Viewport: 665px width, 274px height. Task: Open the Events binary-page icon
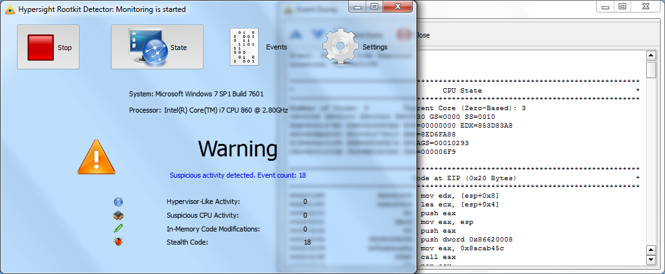[x=244, y=47]
